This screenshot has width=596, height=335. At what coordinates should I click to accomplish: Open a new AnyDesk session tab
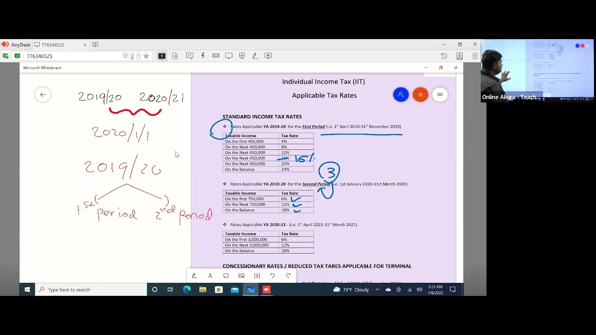tap(95, 45)
